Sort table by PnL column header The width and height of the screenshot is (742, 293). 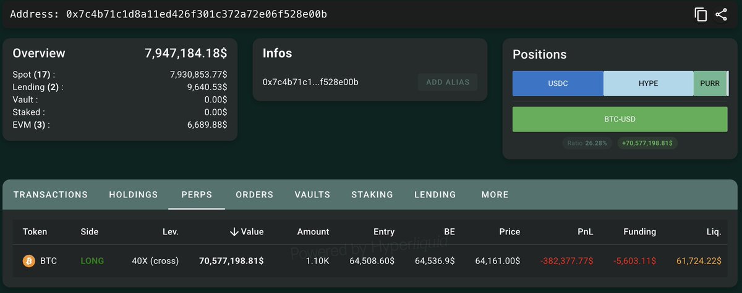pos(585,232)
